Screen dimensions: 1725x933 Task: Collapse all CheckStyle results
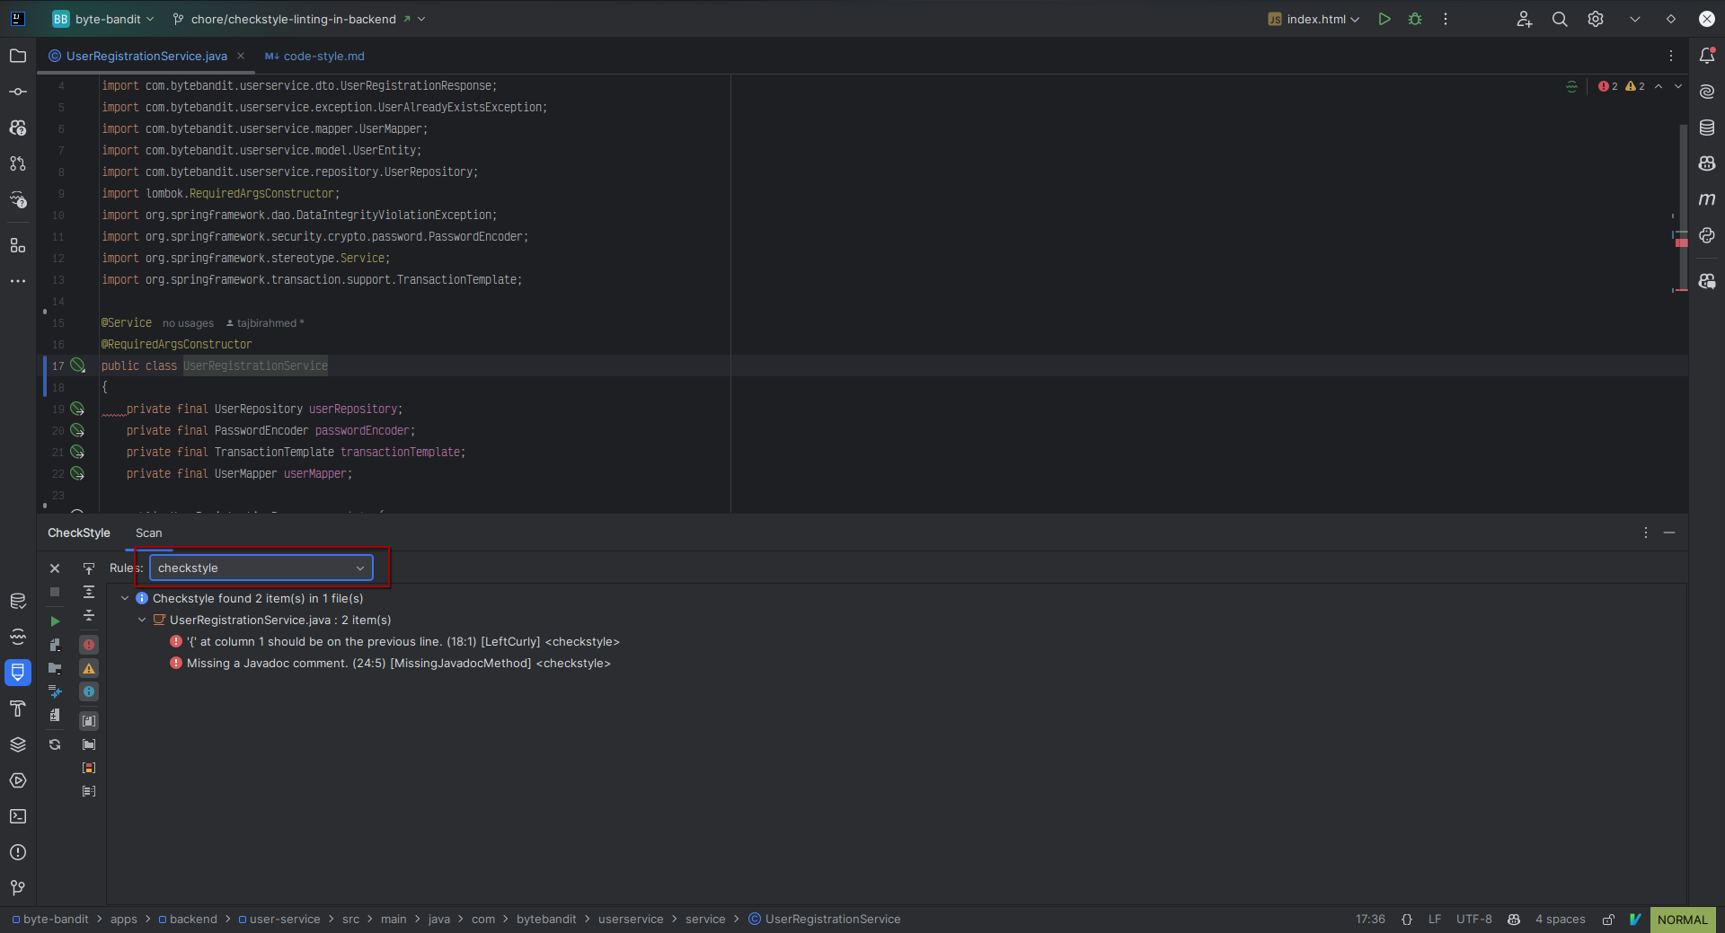(x=89, y=615)
